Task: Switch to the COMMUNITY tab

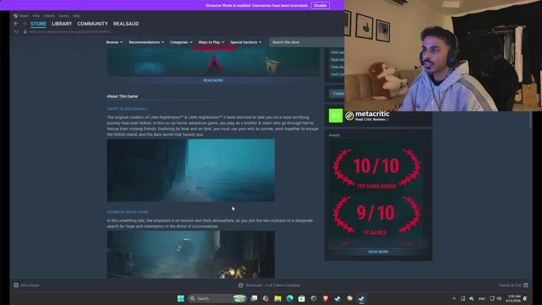Action: tap(92, 24)
